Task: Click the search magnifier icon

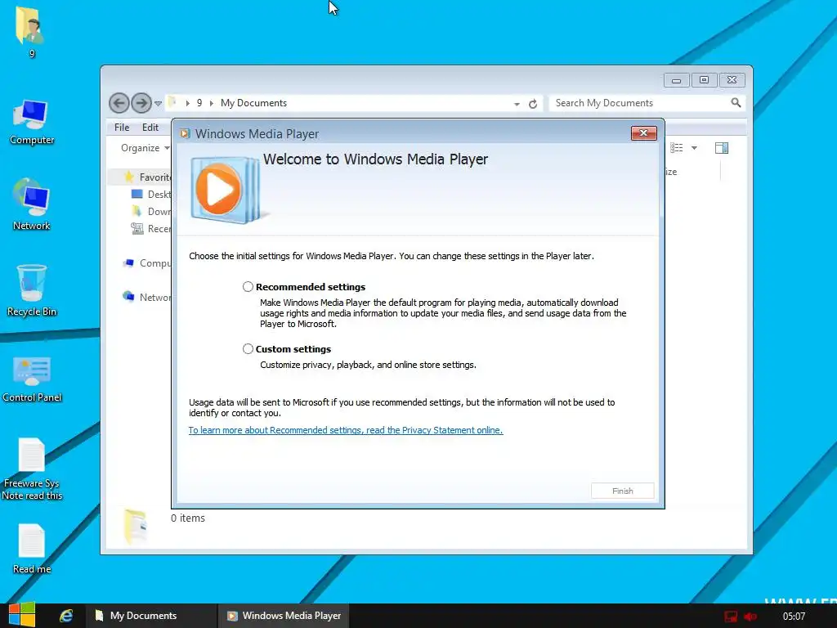Action: [736, 102]
